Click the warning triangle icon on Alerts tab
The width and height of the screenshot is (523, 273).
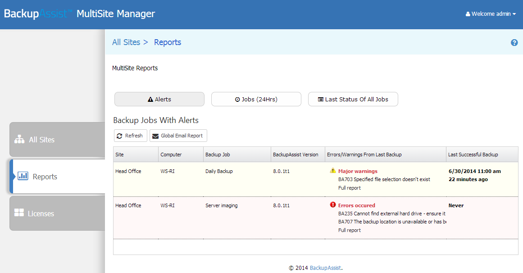[x=150, y=100]
